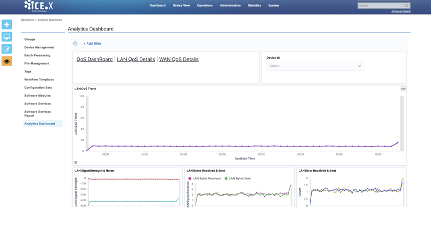The image size is (431, 236).
Task: Select Tags in the side menu
Action: 28,71
